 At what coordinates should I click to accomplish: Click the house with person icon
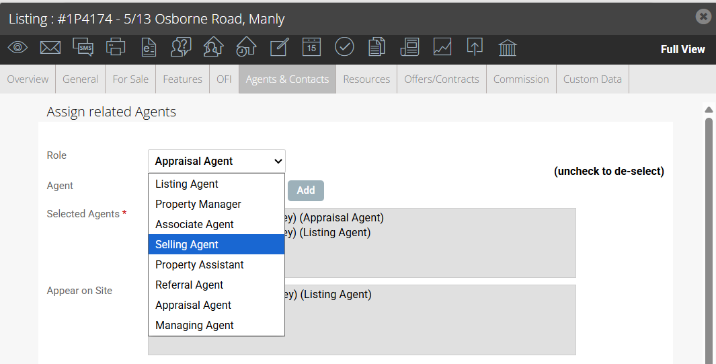[213, 47]
